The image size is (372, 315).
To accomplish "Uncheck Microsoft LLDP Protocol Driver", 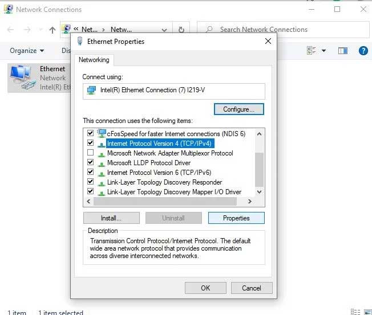I will pyautogui.click(x=90, y=162).
